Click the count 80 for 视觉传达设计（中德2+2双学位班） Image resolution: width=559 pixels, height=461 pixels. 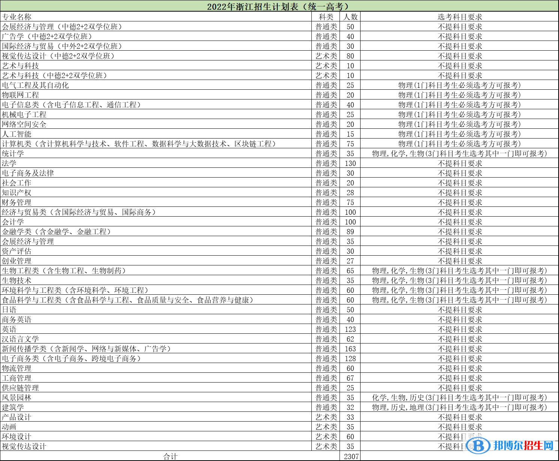350,56
